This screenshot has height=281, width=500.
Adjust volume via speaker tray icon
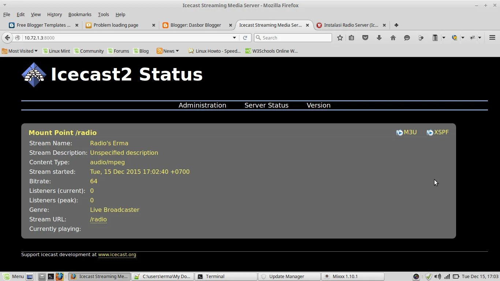(x=437, y=277)
